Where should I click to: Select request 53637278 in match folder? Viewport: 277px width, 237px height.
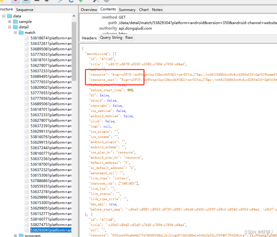tap(51, 192)
